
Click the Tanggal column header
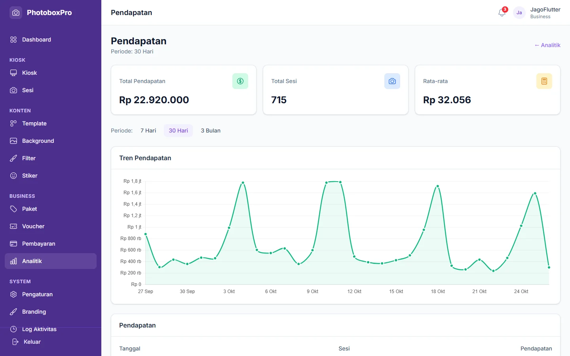[x=130, y=348]
